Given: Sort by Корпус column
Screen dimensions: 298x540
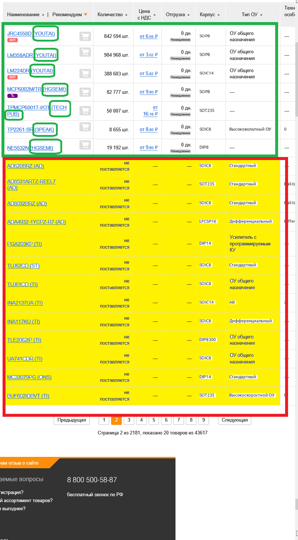Looking at the screenshot, I should coord(210,15).
